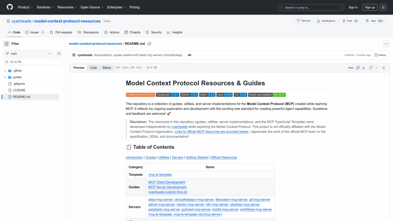Collapse the Files side panel
The height and width of the screenshot is (221, 393).
[x=7, y=44]
